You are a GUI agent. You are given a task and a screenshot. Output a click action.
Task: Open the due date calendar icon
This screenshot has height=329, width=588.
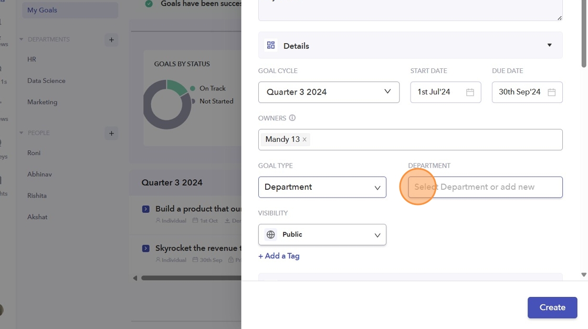[551, 92]
